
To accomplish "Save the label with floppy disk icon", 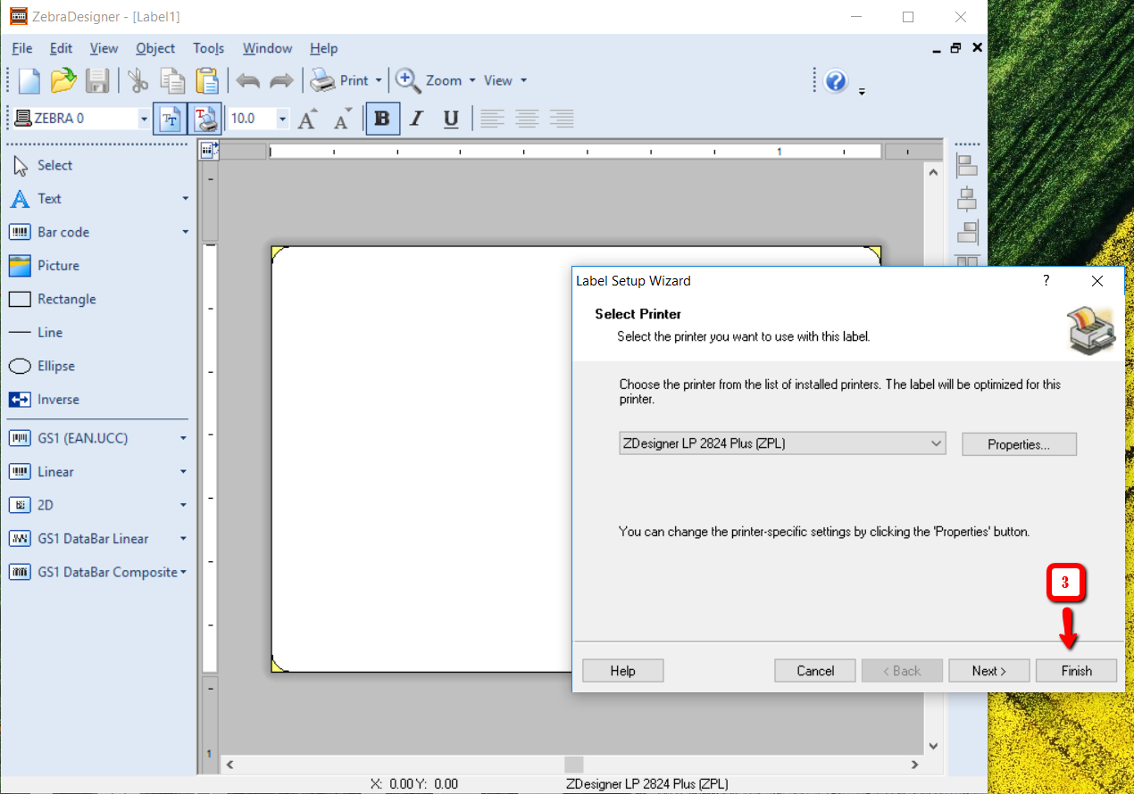I will tap(97, 80).
